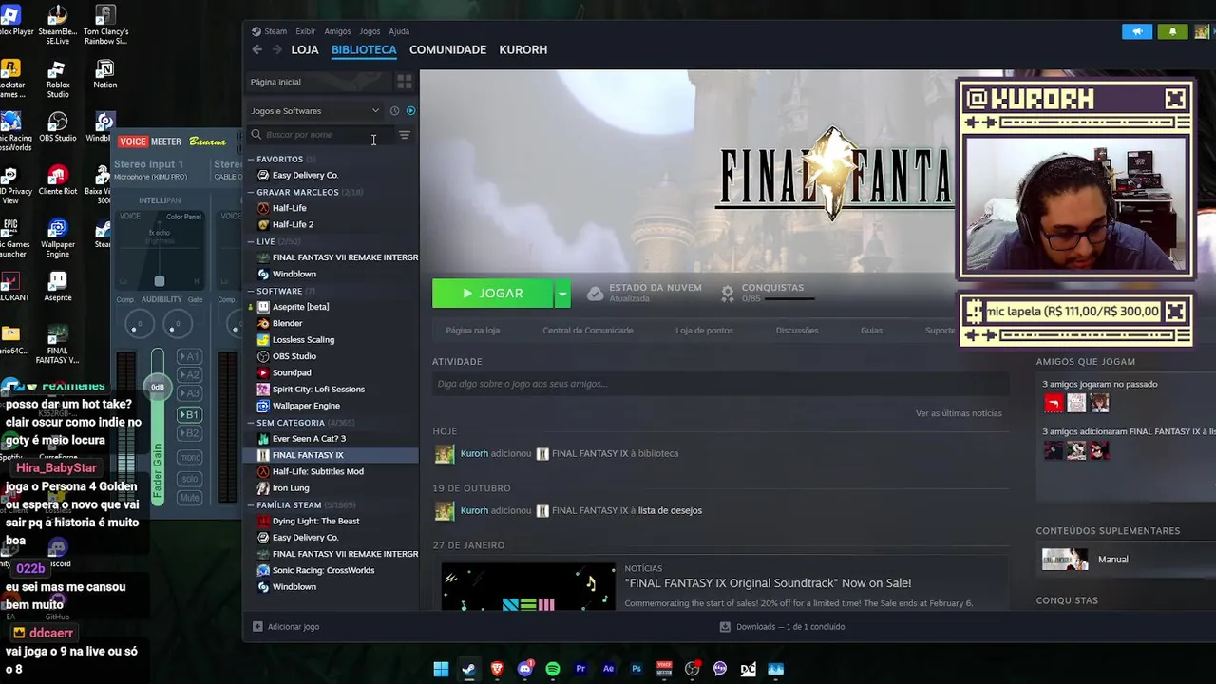The height and width of the screenshot is (684, 1216).
Task: Toggle solo button in Voicemeeter
Action: click(190, 479)
